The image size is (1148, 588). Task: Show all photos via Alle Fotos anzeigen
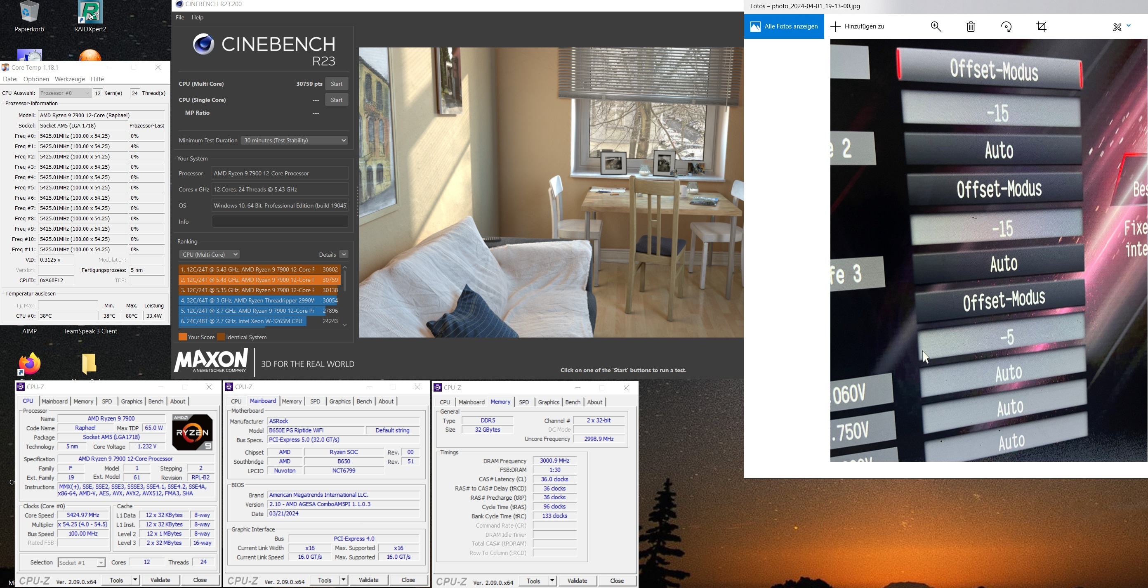784,26
